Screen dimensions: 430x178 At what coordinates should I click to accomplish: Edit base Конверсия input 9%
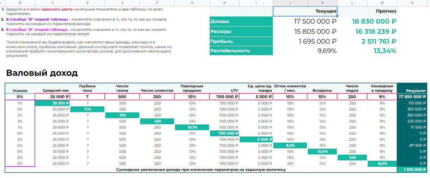coord(382,97)
